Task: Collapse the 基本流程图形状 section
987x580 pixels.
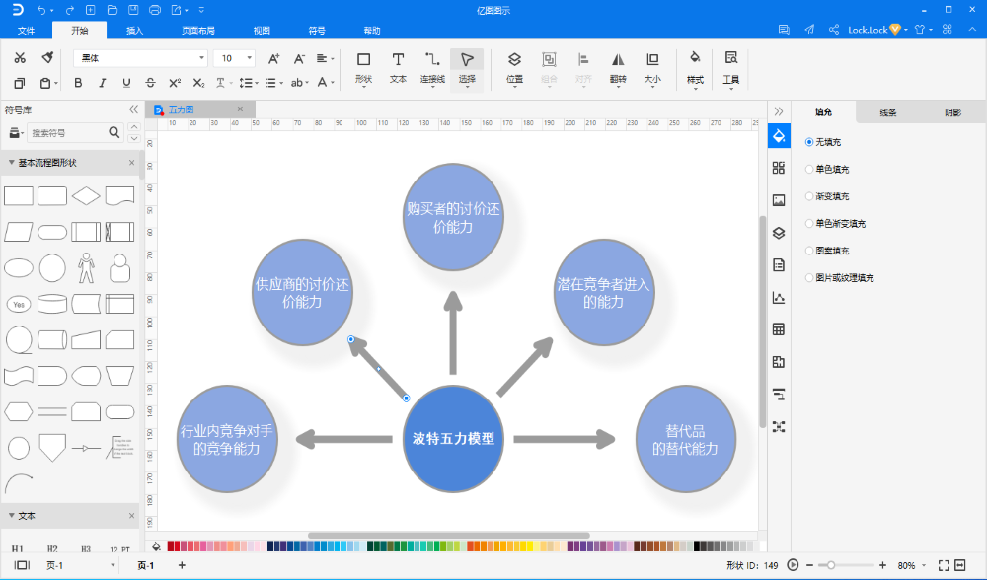Action: coord(11,163)
